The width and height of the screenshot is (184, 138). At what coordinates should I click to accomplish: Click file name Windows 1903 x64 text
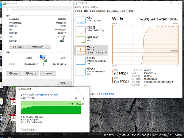click(x=34, y=117)
